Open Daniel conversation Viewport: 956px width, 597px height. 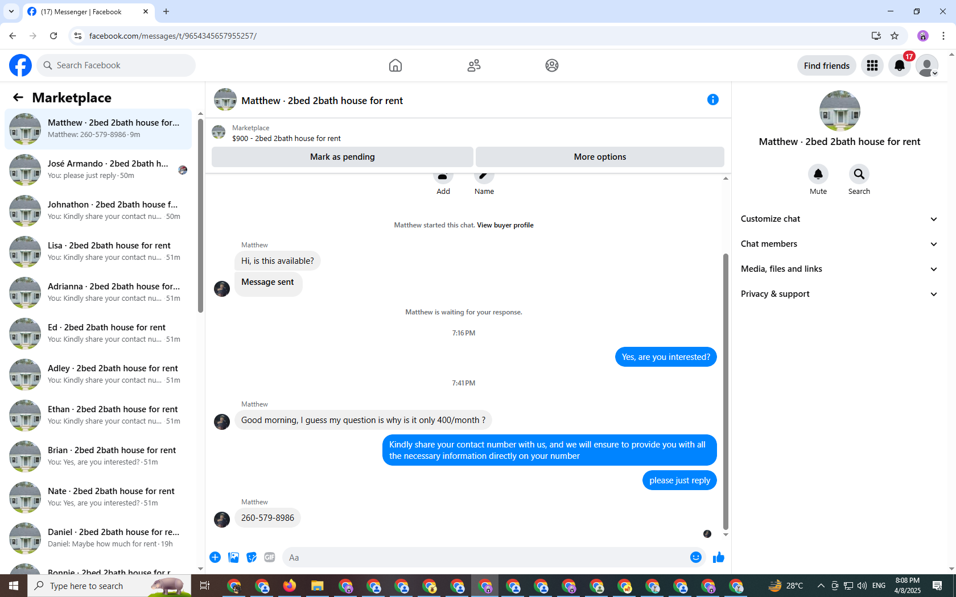98,538
